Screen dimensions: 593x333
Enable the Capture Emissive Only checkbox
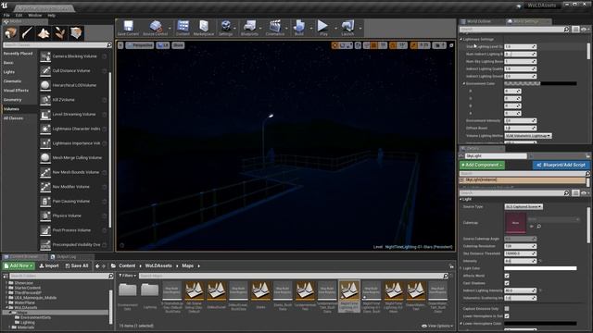click(507, 309)
